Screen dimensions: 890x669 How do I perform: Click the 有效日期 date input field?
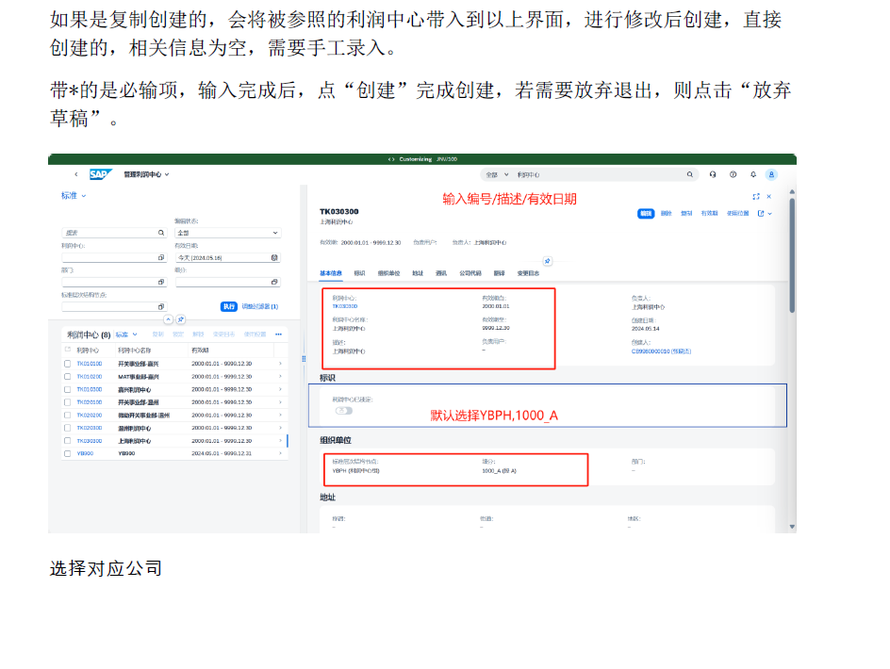pos(222,256)
